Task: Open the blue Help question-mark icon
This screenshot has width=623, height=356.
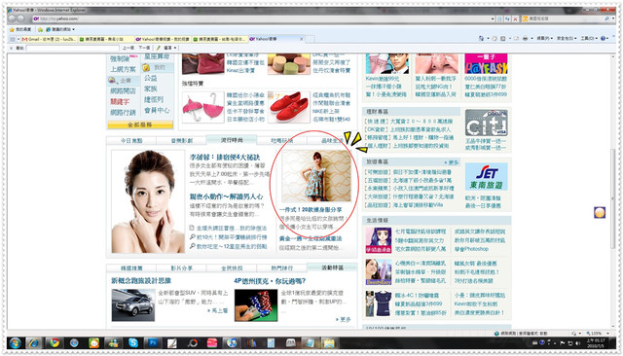Action: point(603,39)
